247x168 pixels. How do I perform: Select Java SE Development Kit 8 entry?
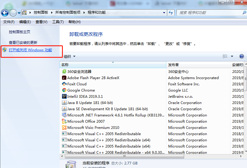coord(108,109)
